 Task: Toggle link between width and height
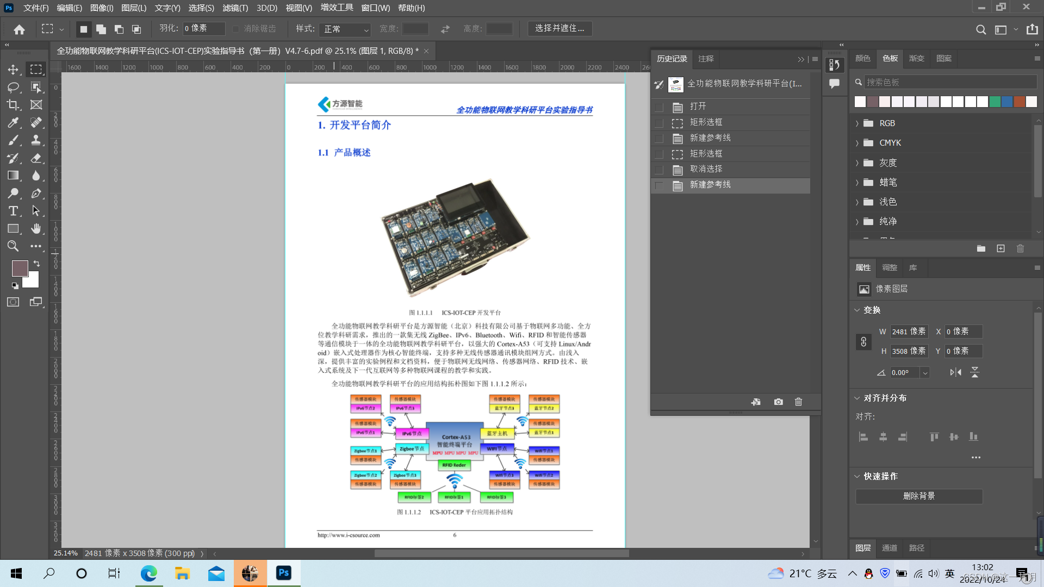point(863,342)
